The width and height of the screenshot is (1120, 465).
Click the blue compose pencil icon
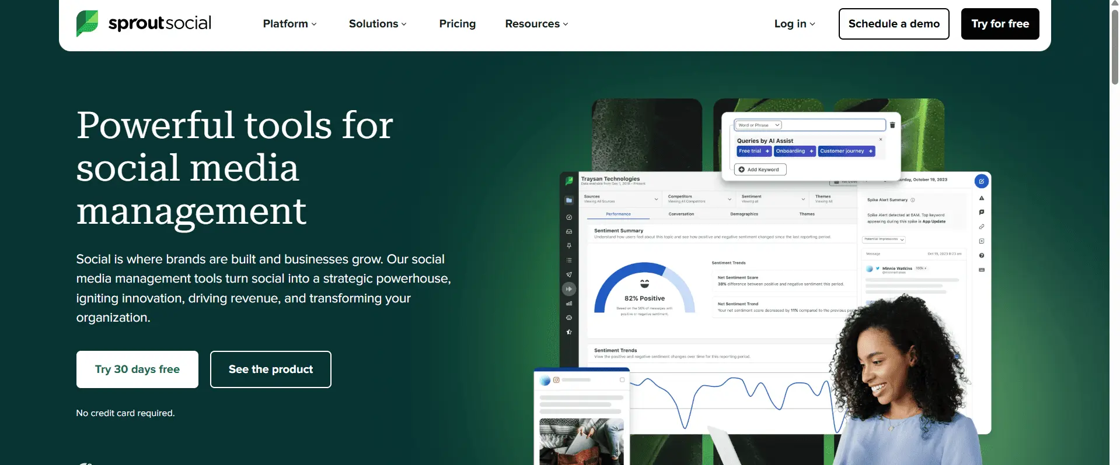point(981,181)
